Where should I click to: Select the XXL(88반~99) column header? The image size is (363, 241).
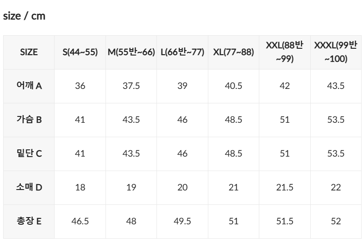[285, 52]
